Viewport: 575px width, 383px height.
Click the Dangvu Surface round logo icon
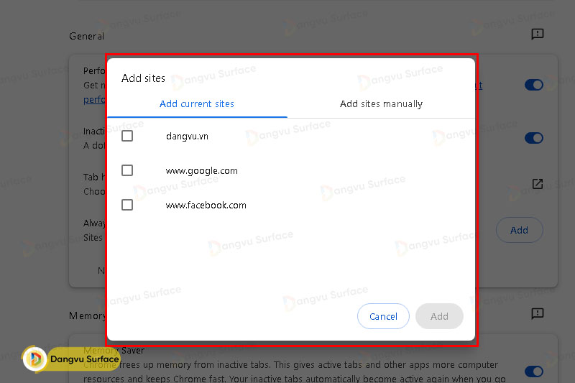pos(34,359)
